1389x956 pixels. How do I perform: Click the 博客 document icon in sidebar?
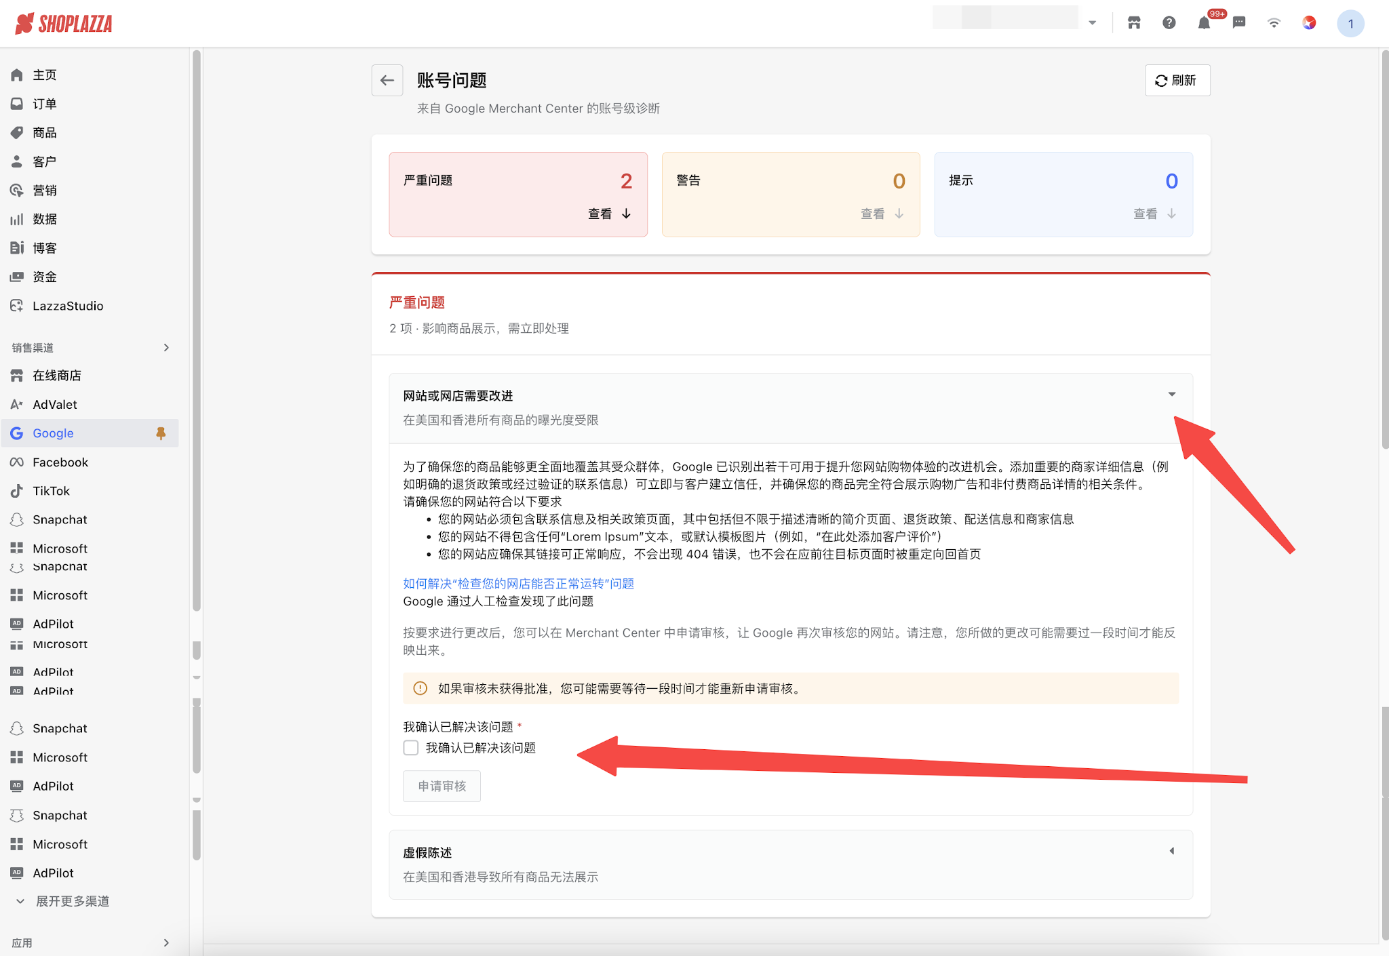(17, 248)
